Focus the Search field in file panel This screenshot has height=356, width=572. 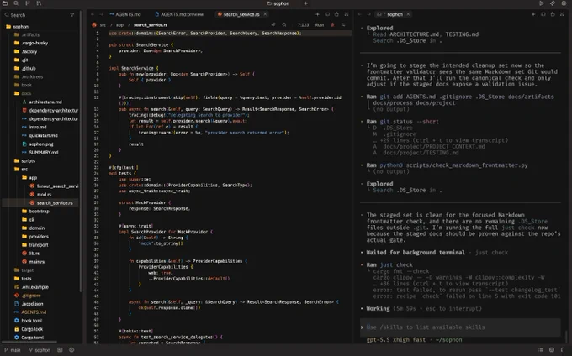coord(36,15)
